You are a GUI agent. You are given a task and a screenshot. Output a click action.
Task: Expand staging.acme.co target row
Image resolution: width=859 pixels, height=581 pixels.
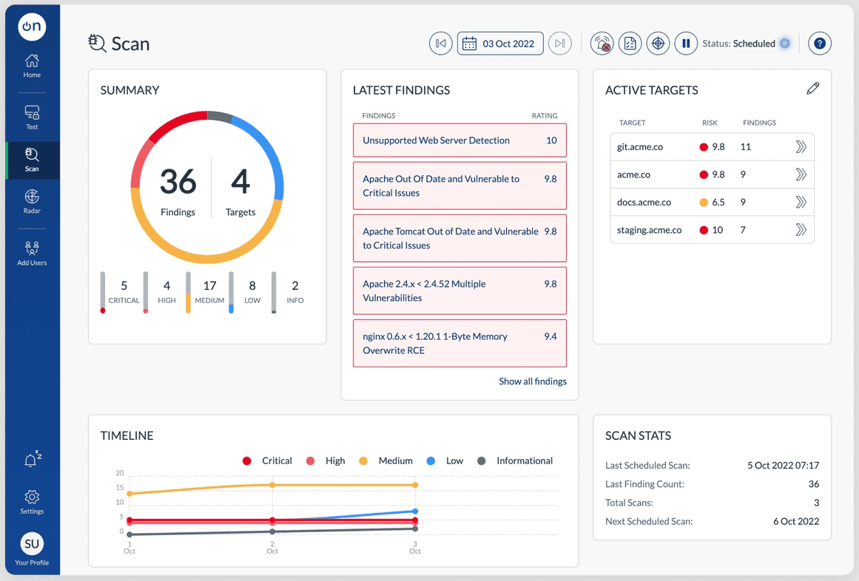pyautogui.click(x=801, y=230)
